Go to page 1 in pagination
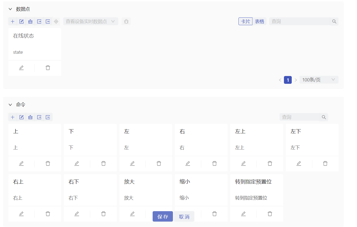 pos(288,80)
